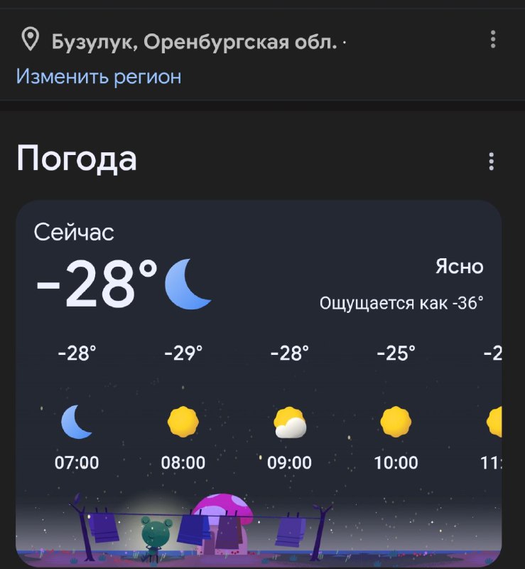Tap the Ясно condition label
The image size is (525, 569).
click(459, 267)
